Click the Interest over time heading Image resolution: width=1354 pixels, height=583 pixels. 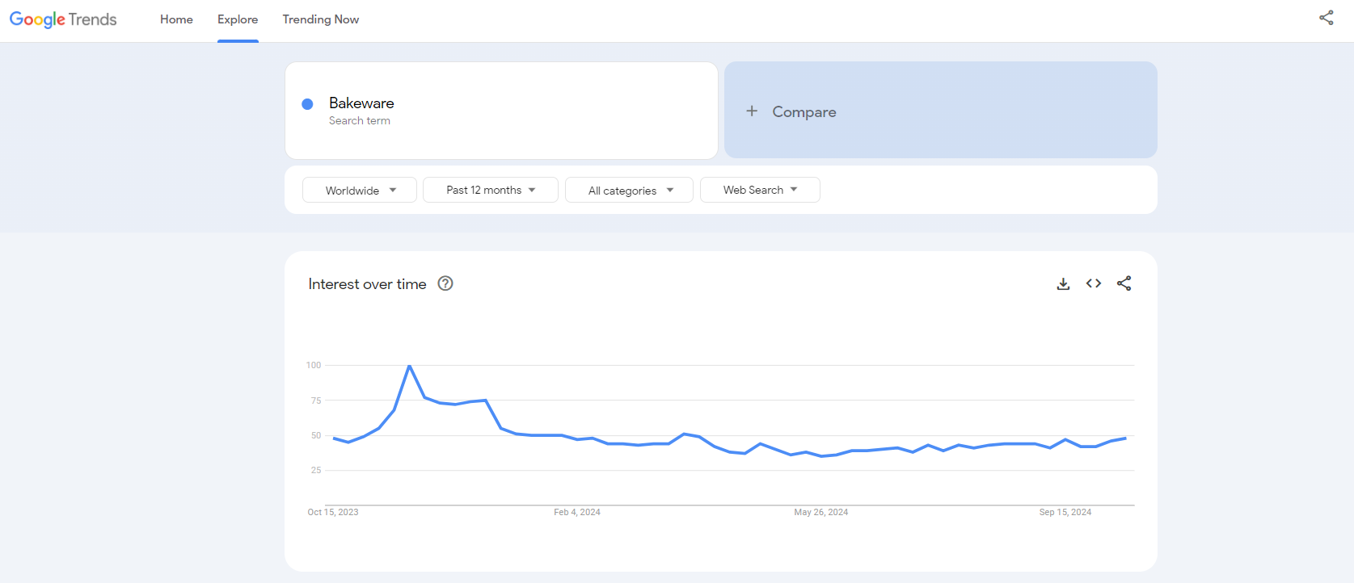[x=367, y=284]
